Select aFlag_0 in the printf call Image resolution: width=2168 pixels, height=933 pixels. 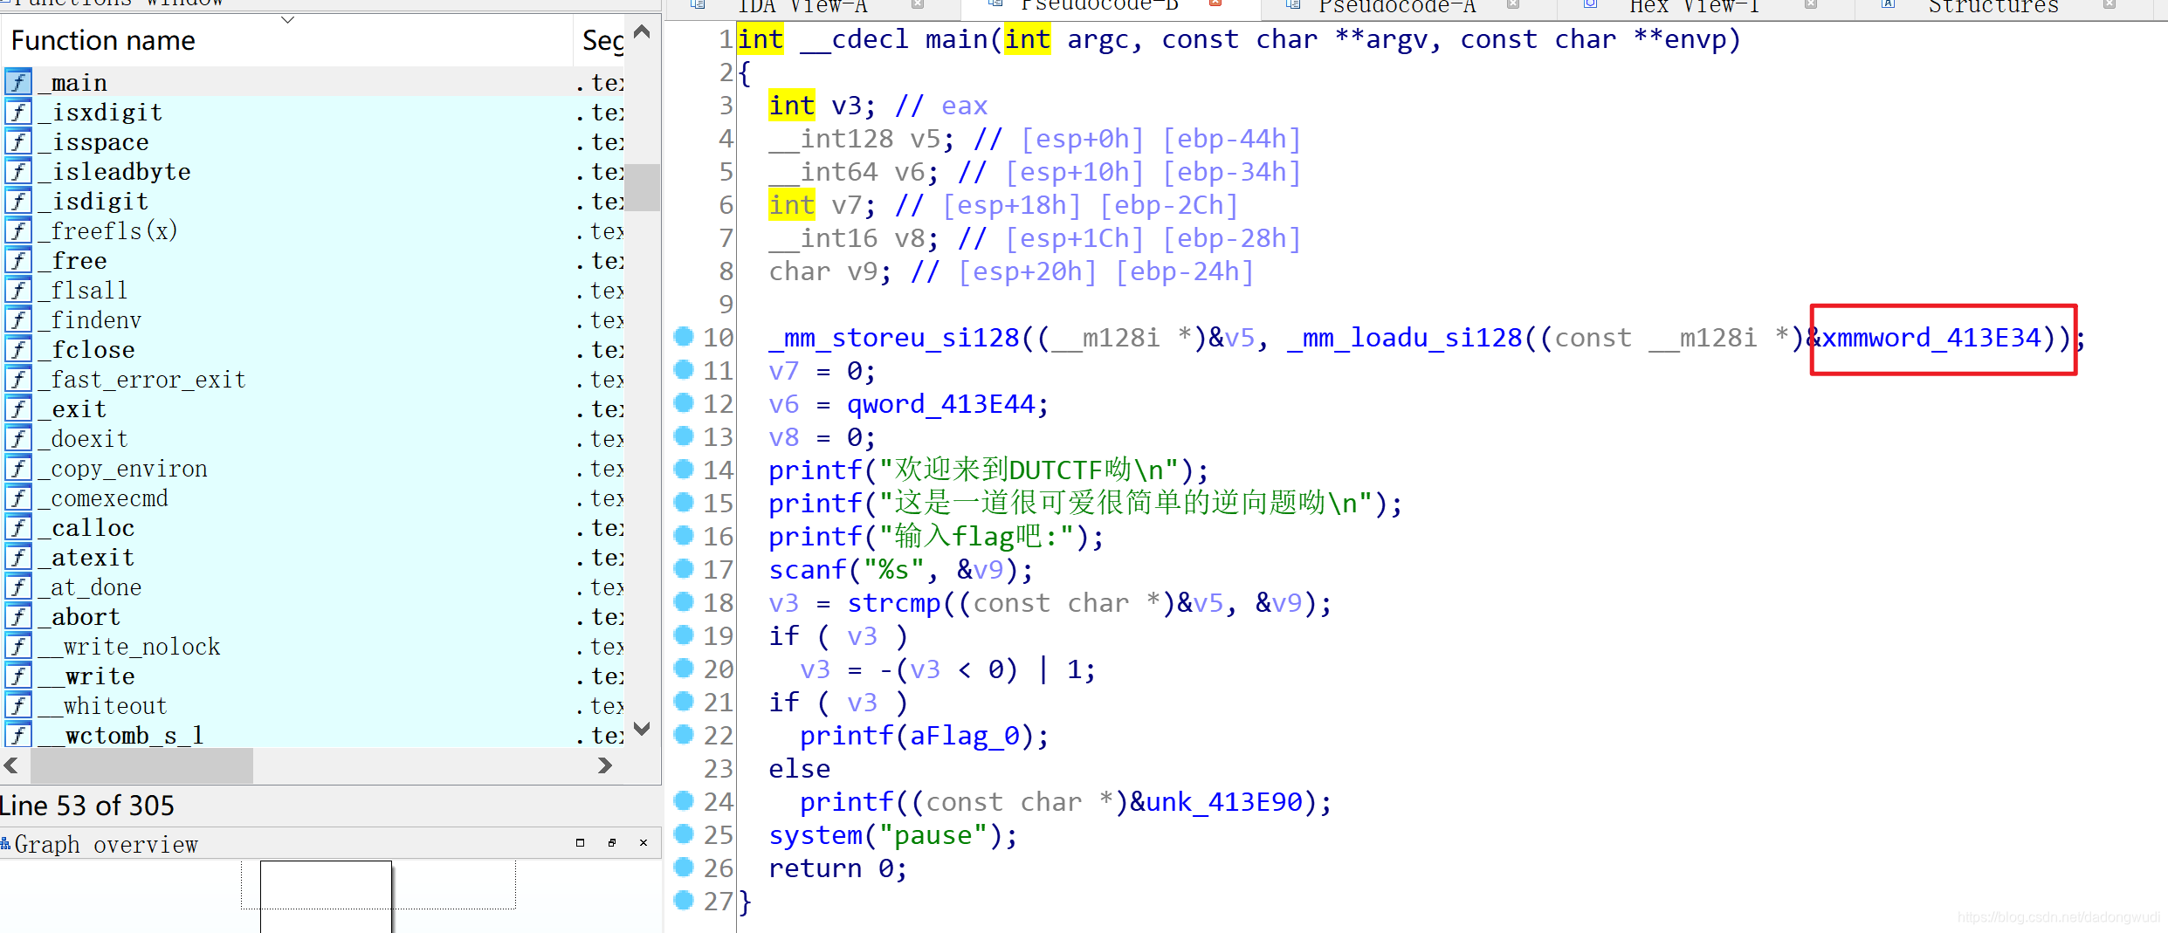pyautogui.click(x=965, y=736)
